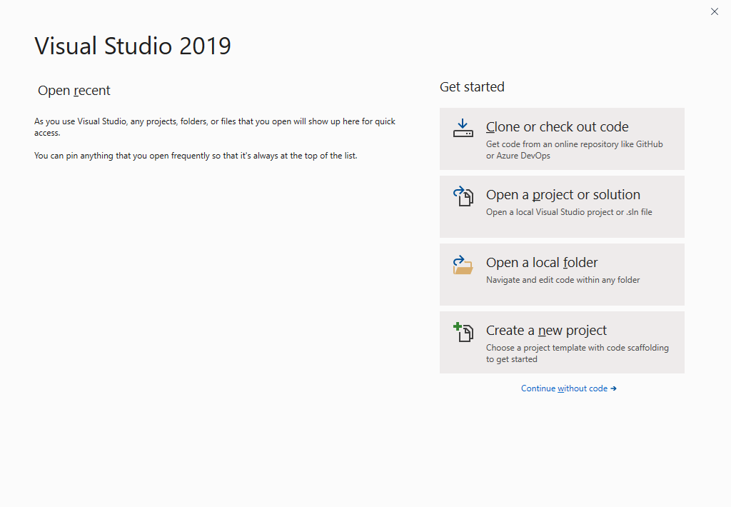Click the GitHub or Azure DevOps description text

click(x=574, y=150)
